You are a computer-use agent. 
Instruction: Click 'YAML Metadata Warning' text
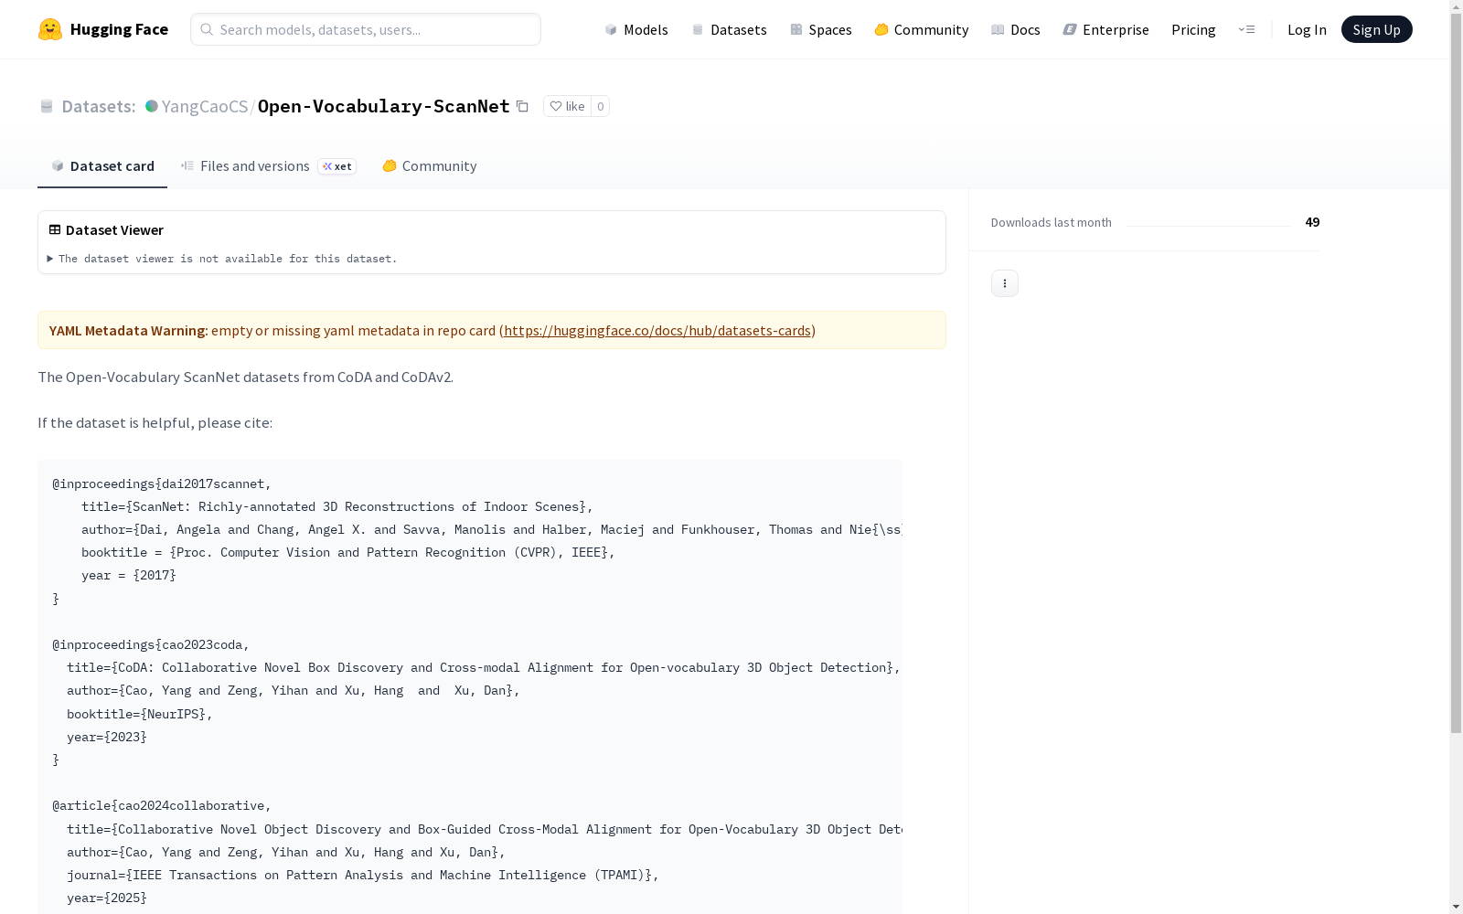pyautogui.click(x=127, y=330)
